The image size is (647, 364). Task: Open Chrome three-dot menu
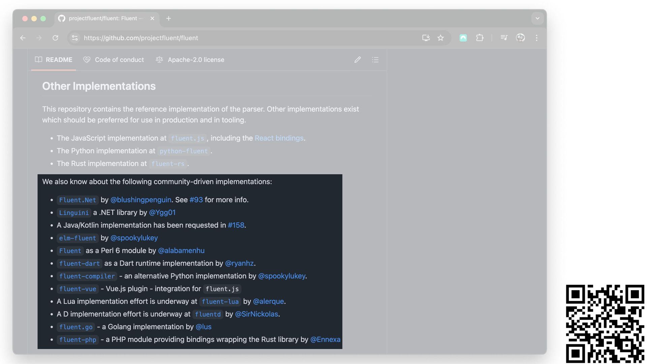536,38
